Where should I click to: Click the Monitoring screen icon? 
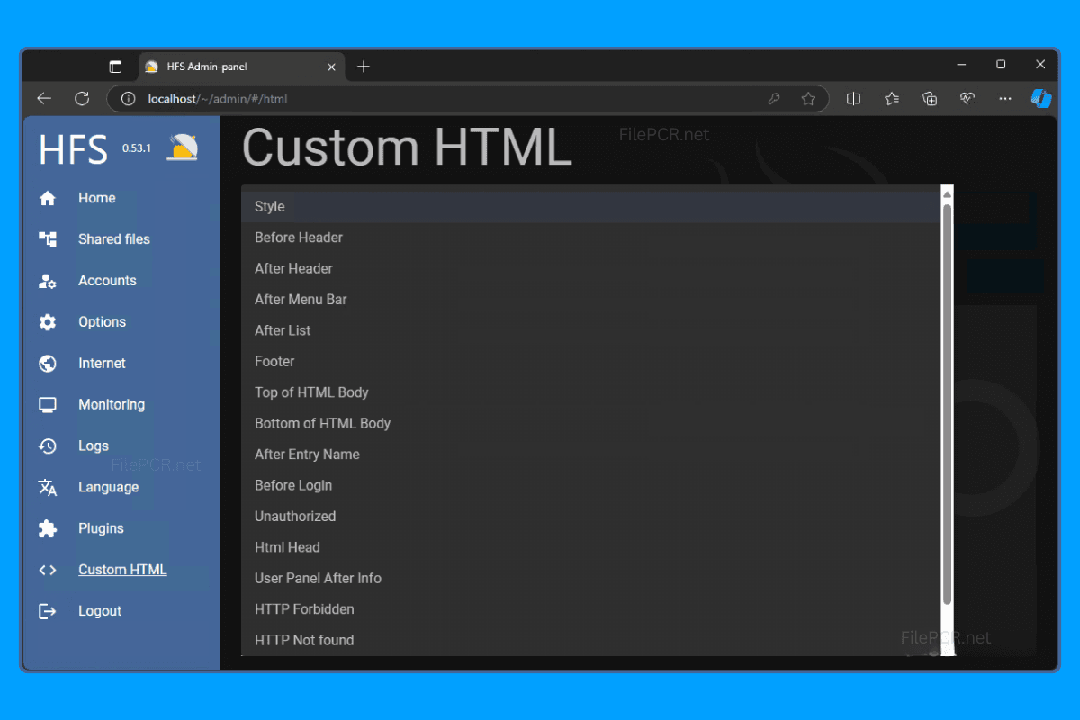48,405
